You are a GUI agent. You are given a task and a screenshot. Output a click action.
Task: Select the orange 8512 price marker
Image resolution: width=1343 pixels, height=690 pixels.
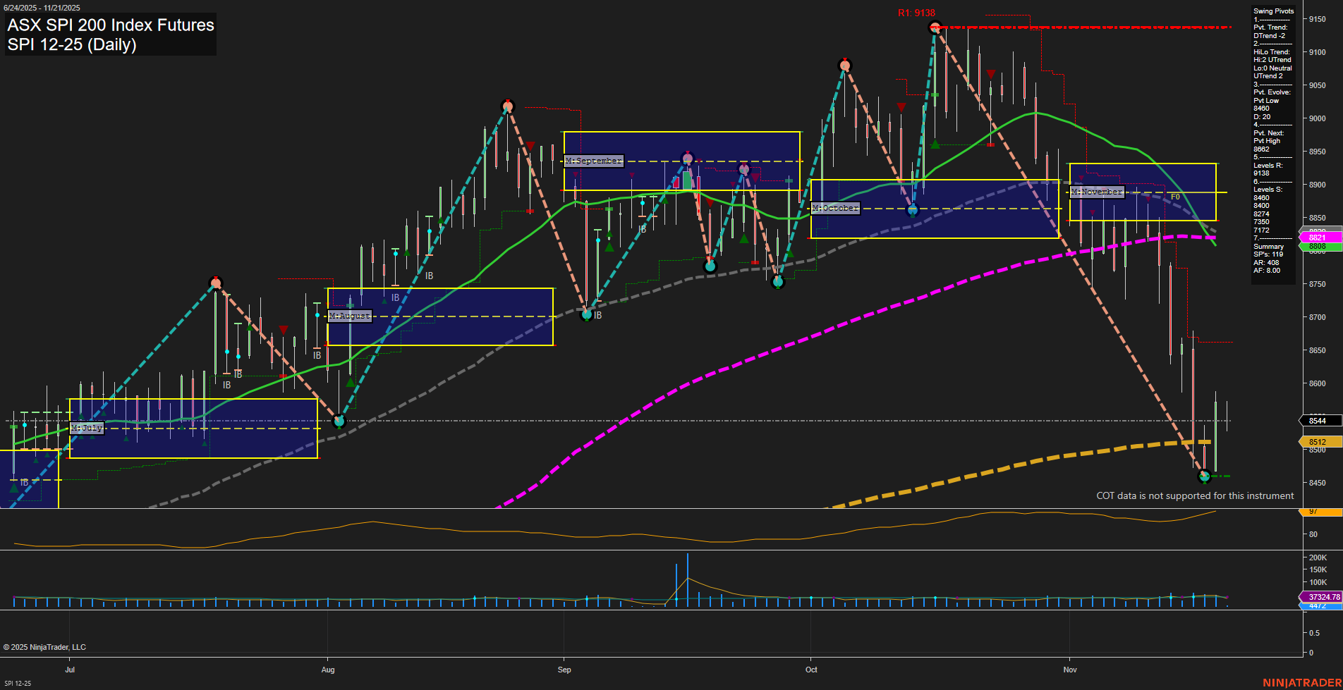coord(1318,441)
